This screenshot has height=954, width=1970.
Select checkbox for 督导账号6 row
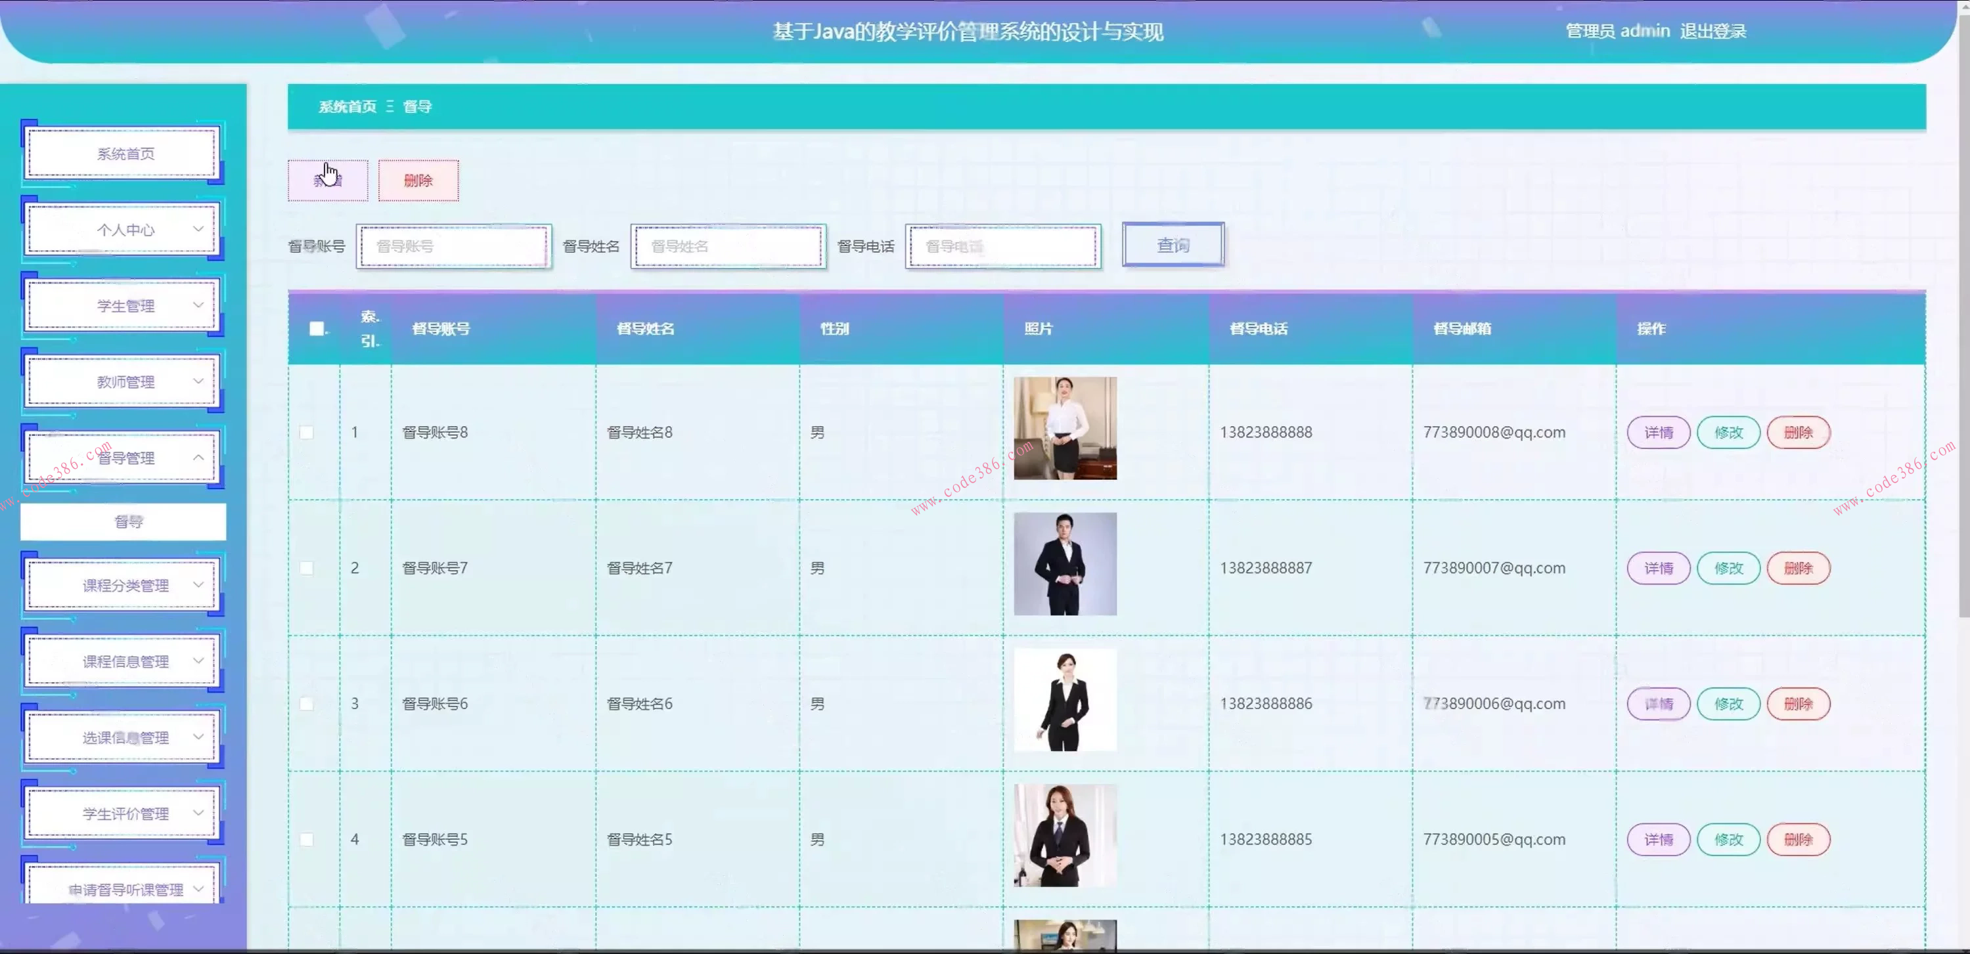(x=307, y=704)
